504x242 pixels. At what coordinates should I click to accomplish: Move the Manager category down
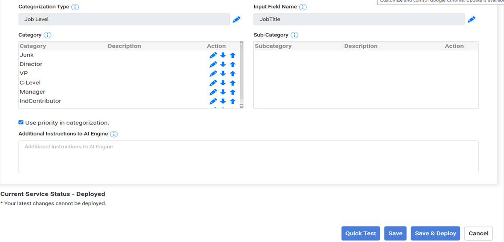(x=223, y=92)
